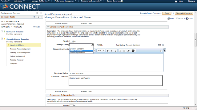
Task: Apply underline in comments editor
Action: point(115,51)
